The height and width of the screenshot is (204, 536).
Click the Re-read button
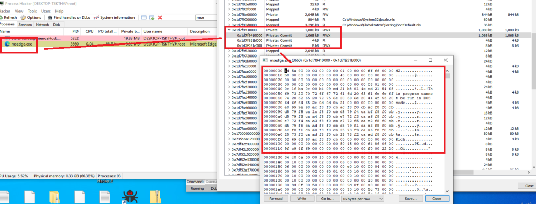pos(276,199)
